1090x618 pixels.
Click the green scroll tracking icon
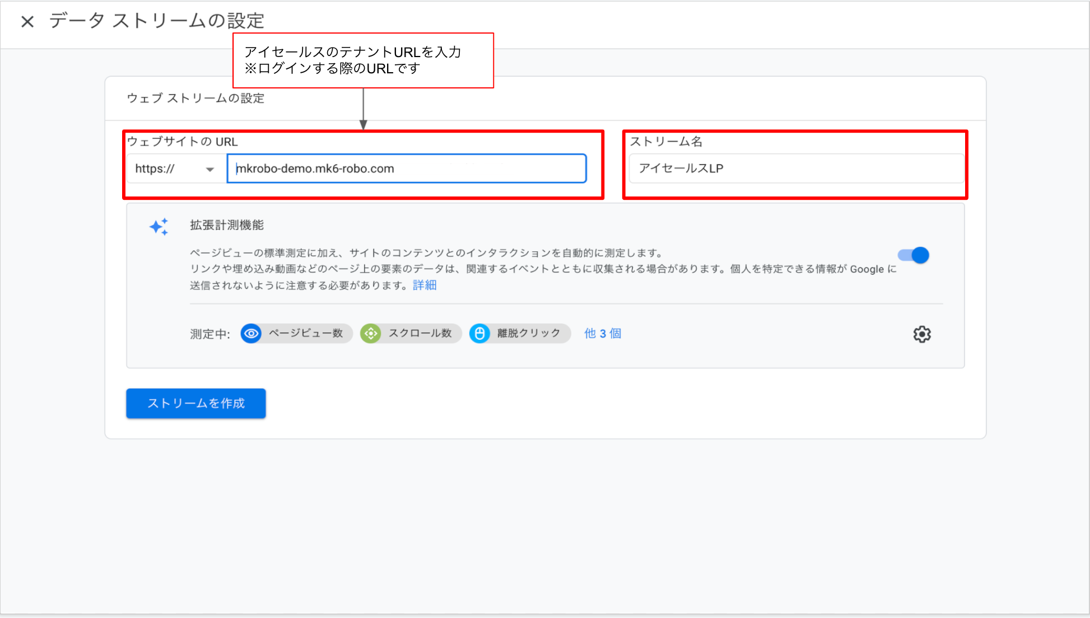pyautogui.click(x=371, y=334)
